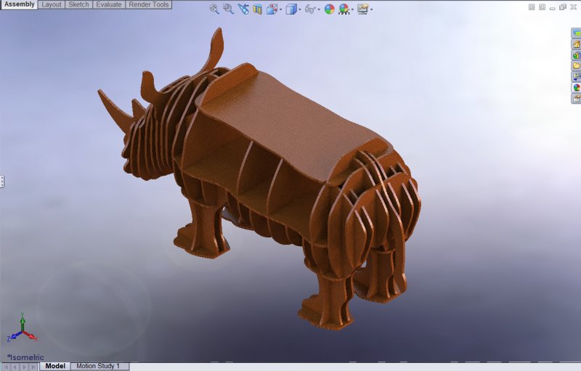This screenshot has width=581, height=371.
Task: Open the Hide/Show Items dropdown arrow
Action: pyautogui.click(x=319, y=9)
